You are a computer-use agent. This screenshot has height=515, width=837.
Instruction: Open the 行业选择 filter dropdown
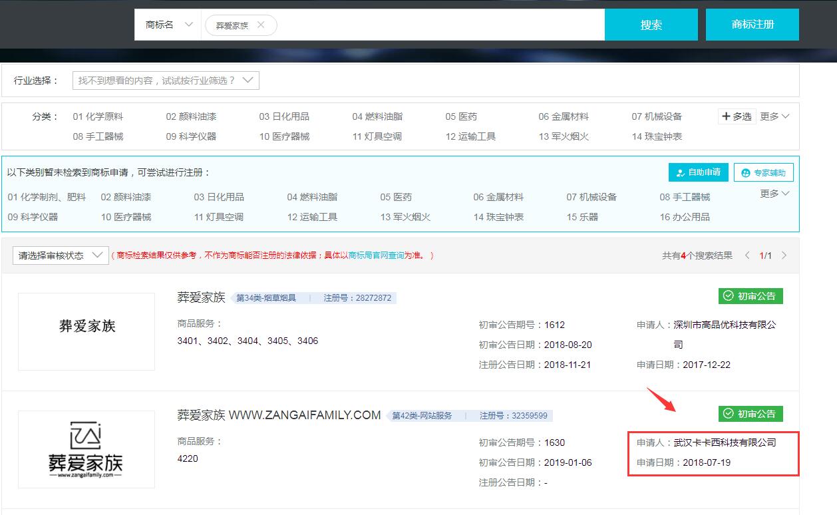(166, 81)
